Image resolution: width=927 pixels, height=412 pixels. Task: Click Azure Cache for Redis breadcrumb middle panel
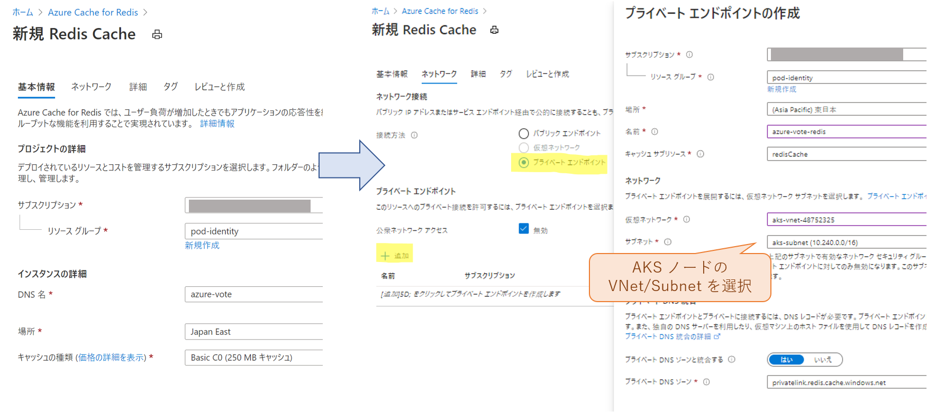coord(440,11)
